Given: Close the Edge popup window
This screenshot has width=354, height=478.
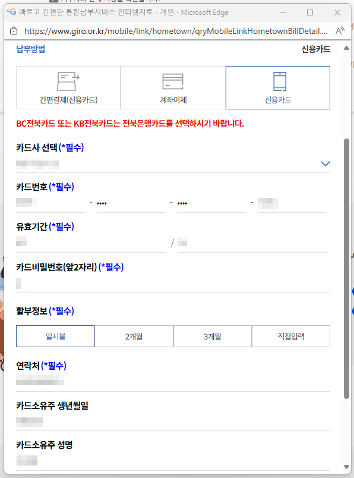Looking at the screenshot, I should coord(337,12).
